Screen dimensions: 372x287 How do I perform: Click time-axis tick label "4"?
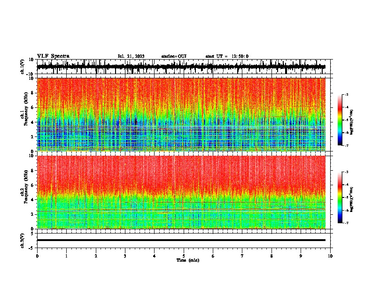coord(155,256)
